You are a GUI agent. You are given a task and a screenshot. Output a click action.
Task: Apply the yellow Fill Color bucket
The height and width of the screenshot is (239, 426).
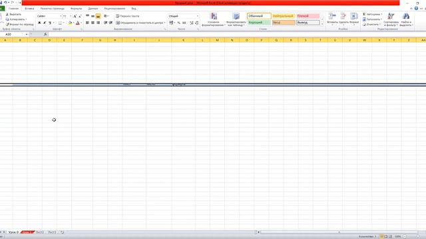pyautogui.click(x=70, y=23)
